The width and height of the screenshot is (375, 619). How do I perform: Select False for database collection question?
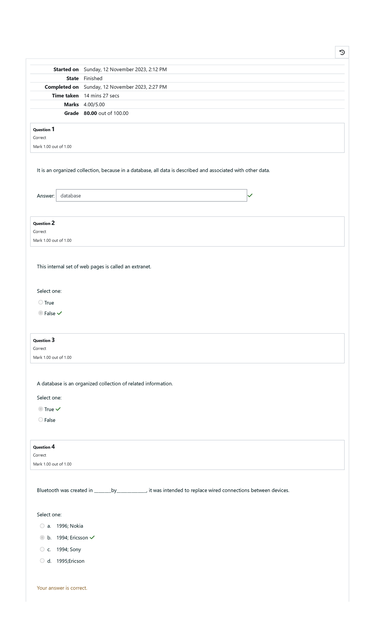coord(41,419)
